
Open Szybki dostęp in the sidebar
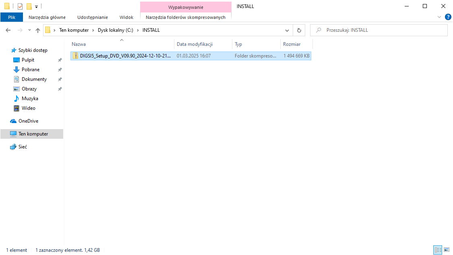click(33, 50)
